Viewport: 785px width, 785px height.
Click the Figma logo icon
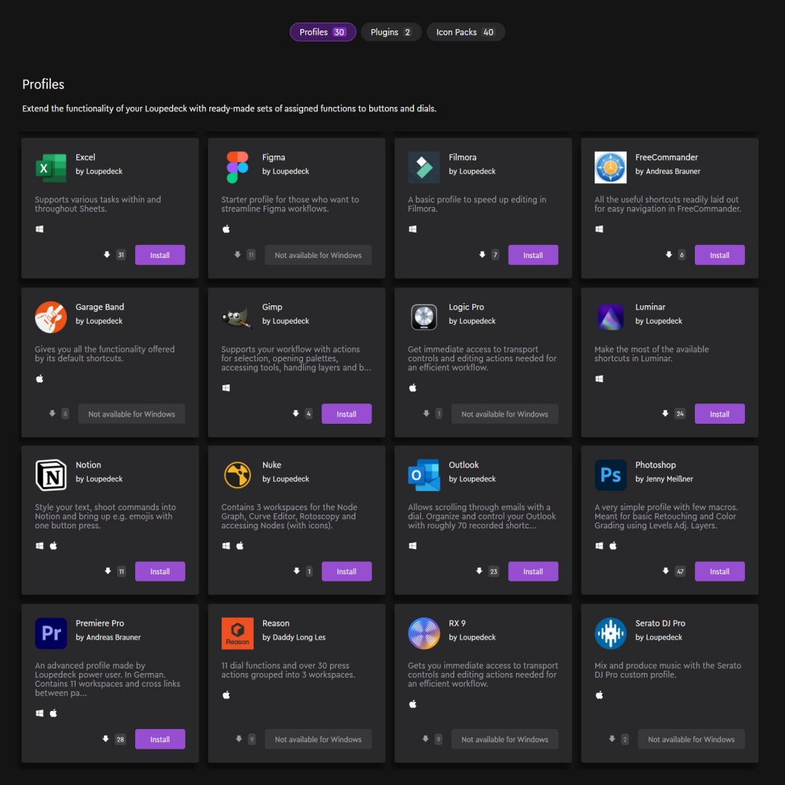(237, 168)
